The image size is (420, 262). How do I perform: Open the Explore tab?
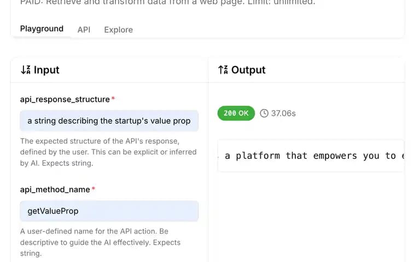coord(118,29)
